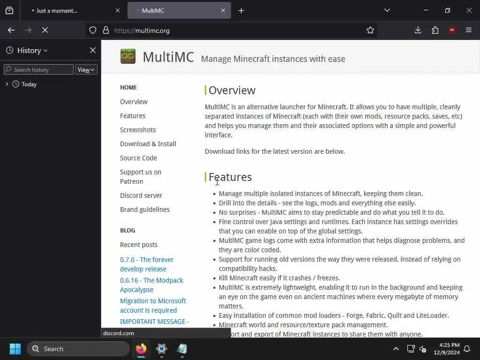Open a new tab with plus button
Image resolution: width=480 pixels, height=360 pixels.
pyautogui.click(x=241, y=11)
